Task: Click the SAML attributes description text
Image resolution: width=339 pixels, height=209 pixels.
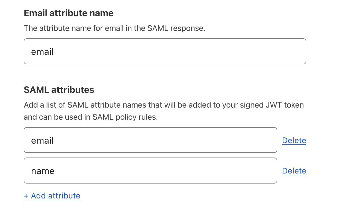Action: 164,111
